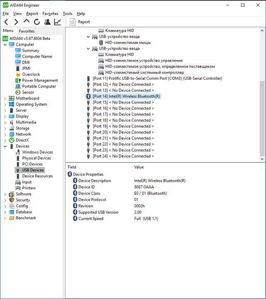The image size is (266, 299).
Task: Go back with the left arrow toolbar icon
Action: pyautogui.click(x=6, y=22)
